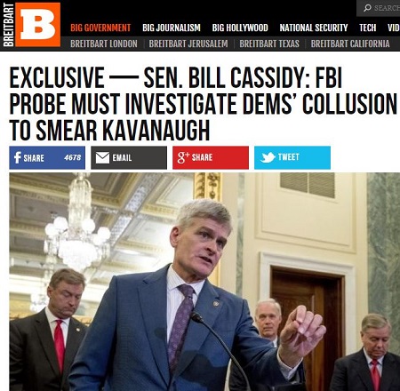Click the email envelope icon
400x391 pixels.
(x=102, y=157)
